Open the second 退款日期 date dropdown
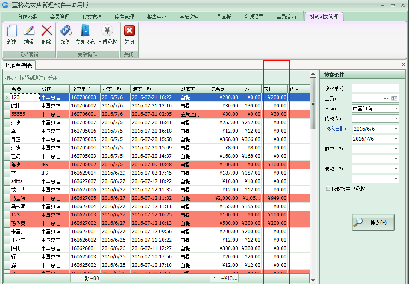Screen dimensions: 409x284 [396, 179]
